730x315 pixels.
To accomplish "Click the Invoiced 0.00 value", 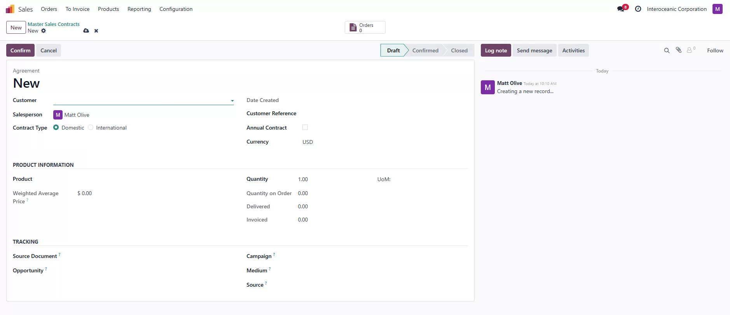I will (303, 220).
